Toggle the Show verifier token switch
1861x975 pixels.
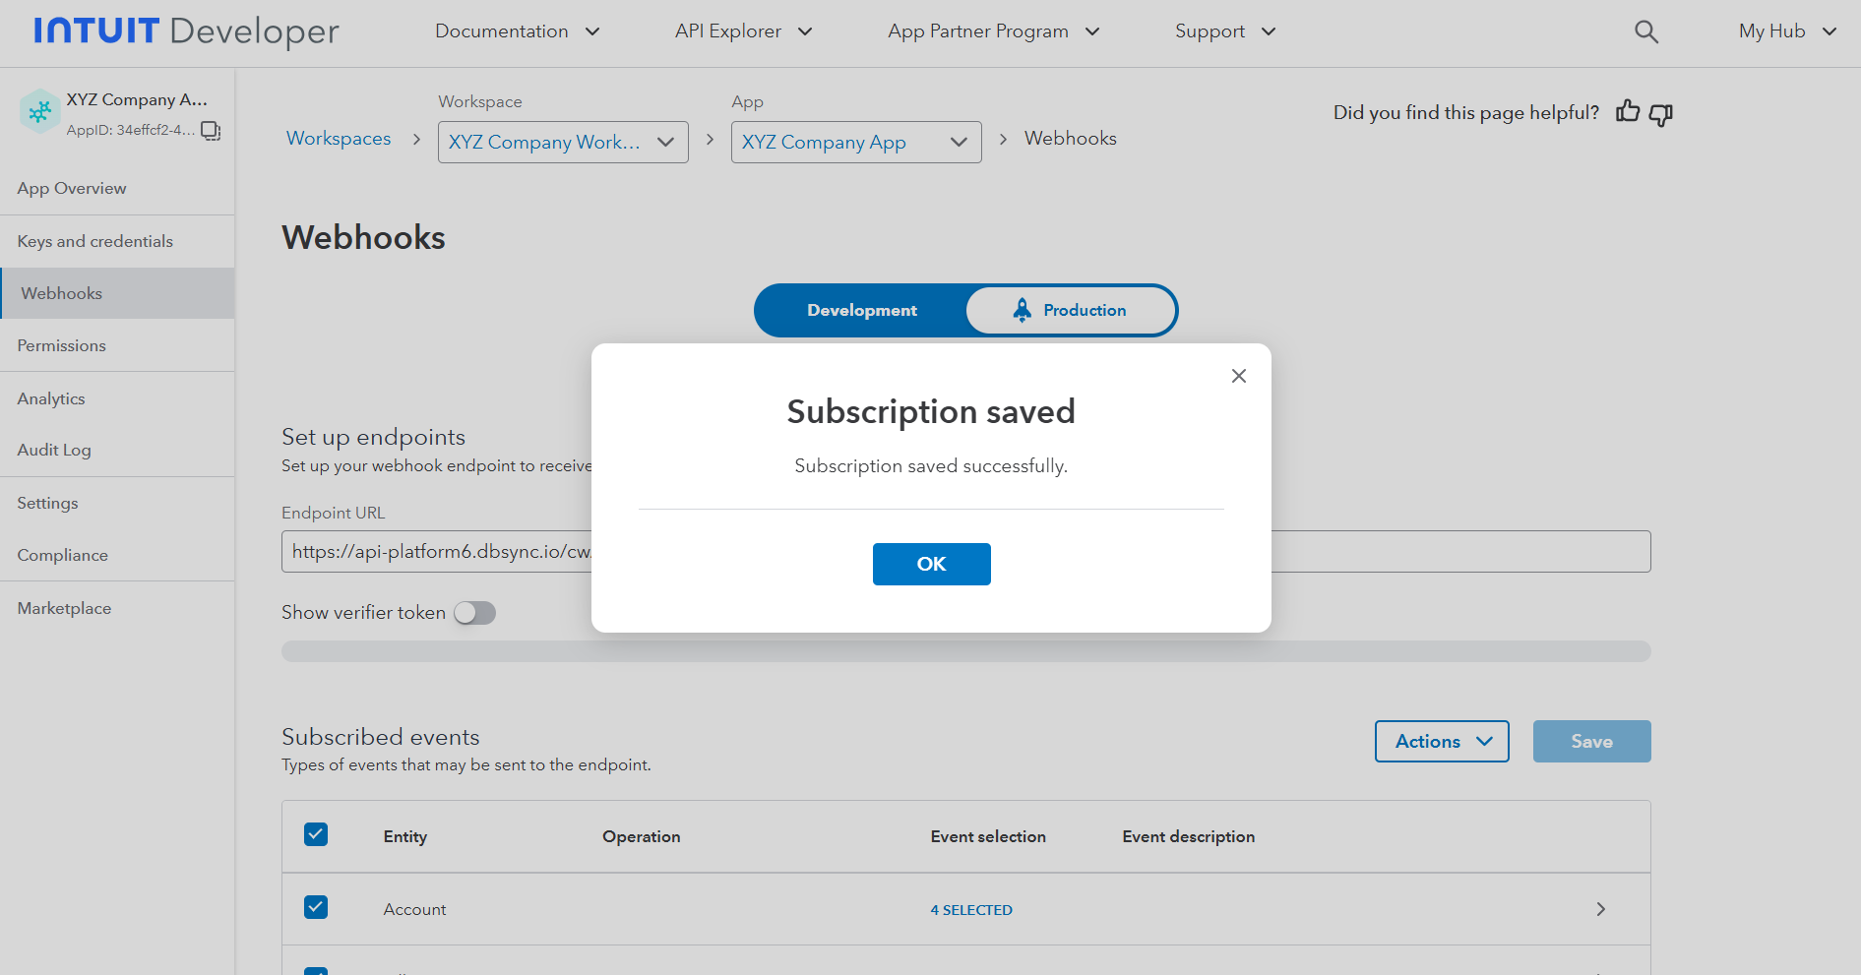coord(474,613)
